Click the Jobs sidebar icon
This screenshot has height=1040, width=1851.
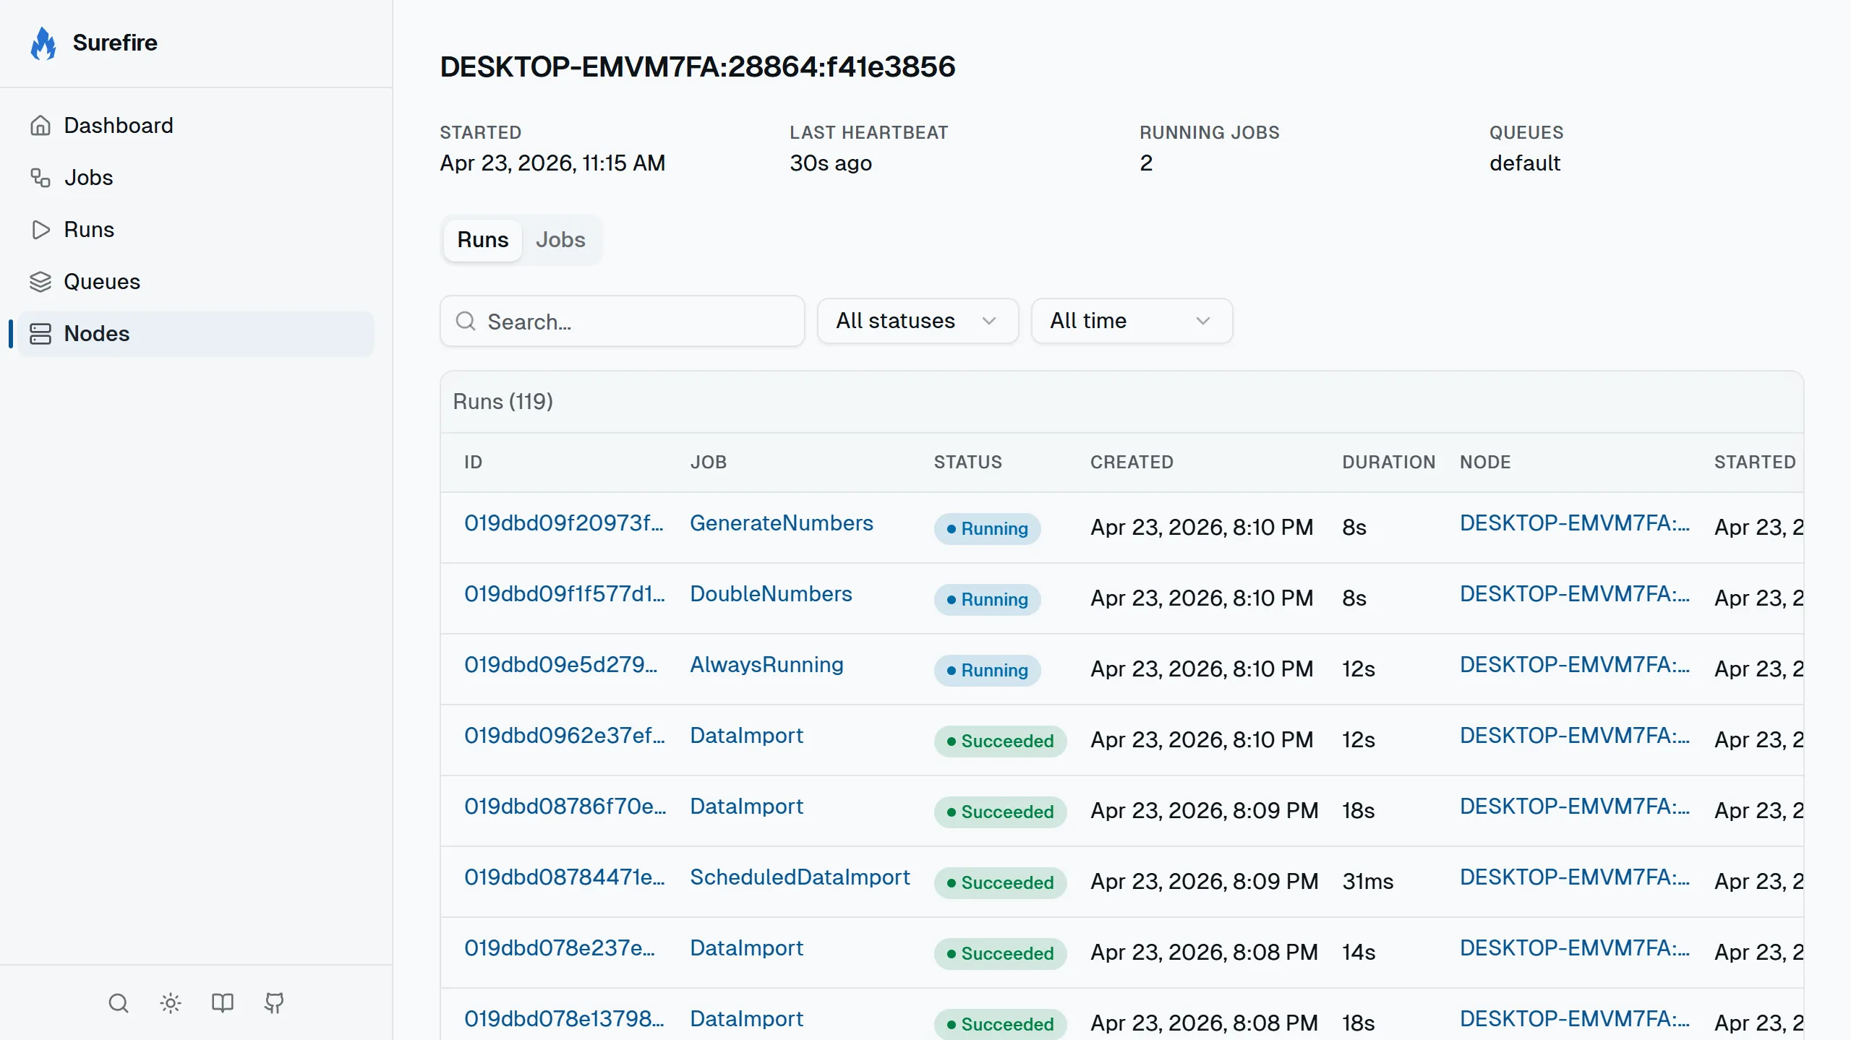click(40, 178)
